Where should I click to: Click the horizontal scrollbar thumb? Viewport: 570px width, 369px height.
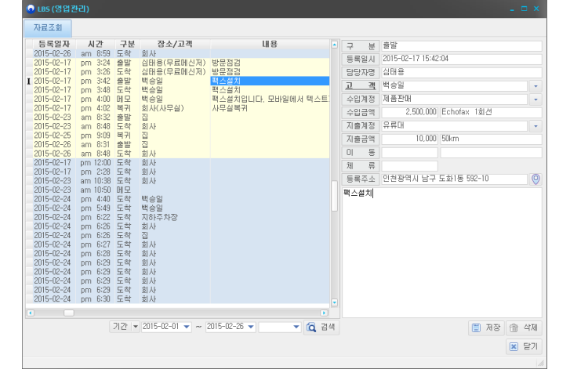[69, 313]
